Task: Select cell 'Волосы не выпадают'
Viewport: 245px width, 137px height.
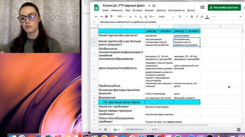Action: coord(159,107)
